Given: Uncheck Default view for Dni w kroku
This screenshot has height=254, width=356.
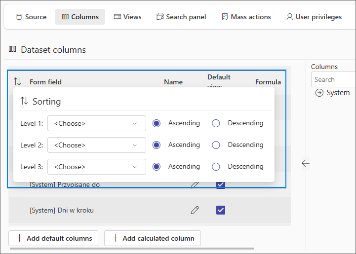Looking at the screenshot, I should (x=221, y=210).
